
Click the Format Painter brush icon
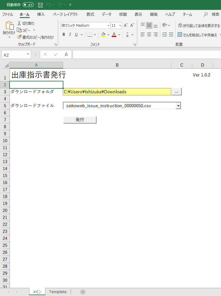pos(19,37)
